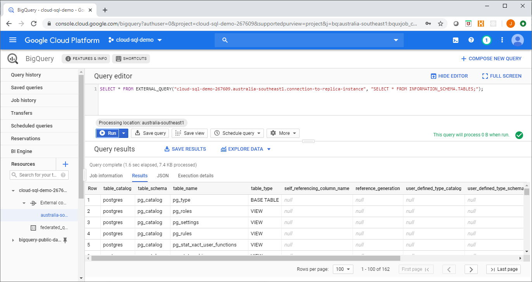Open Transfers in sidebar

[x=39, y=113]
